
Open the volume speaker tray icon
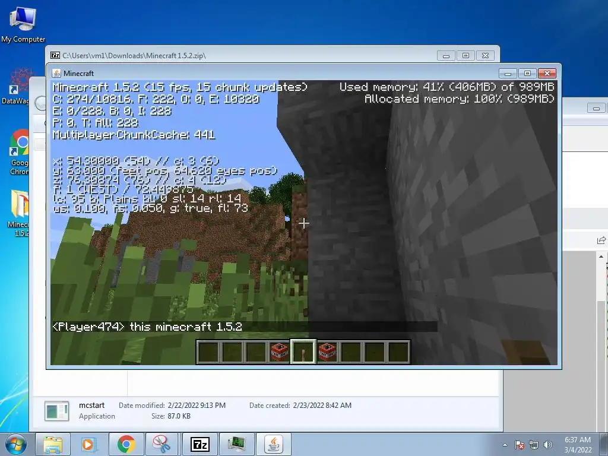548,445
